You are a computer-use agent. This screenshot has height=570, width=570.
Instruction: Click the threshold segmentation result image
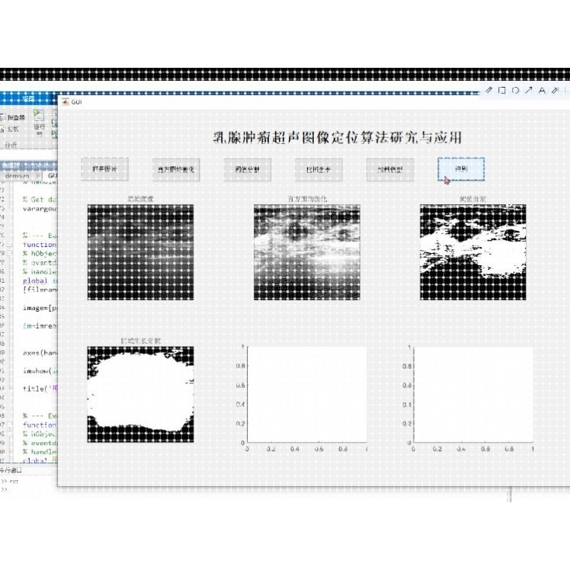473,252
